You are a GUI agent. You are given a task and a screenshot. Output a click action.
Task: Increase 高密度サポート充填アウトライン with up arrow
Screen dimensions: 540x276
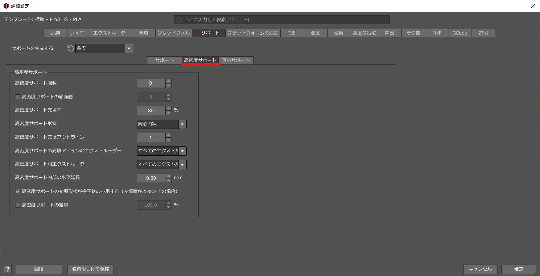[168, 135]
